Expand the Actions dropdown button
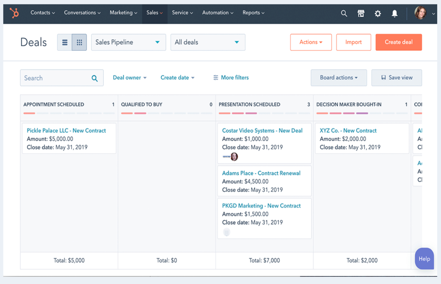441x284 pixels. pyautogui.click(x=311, y=42)
